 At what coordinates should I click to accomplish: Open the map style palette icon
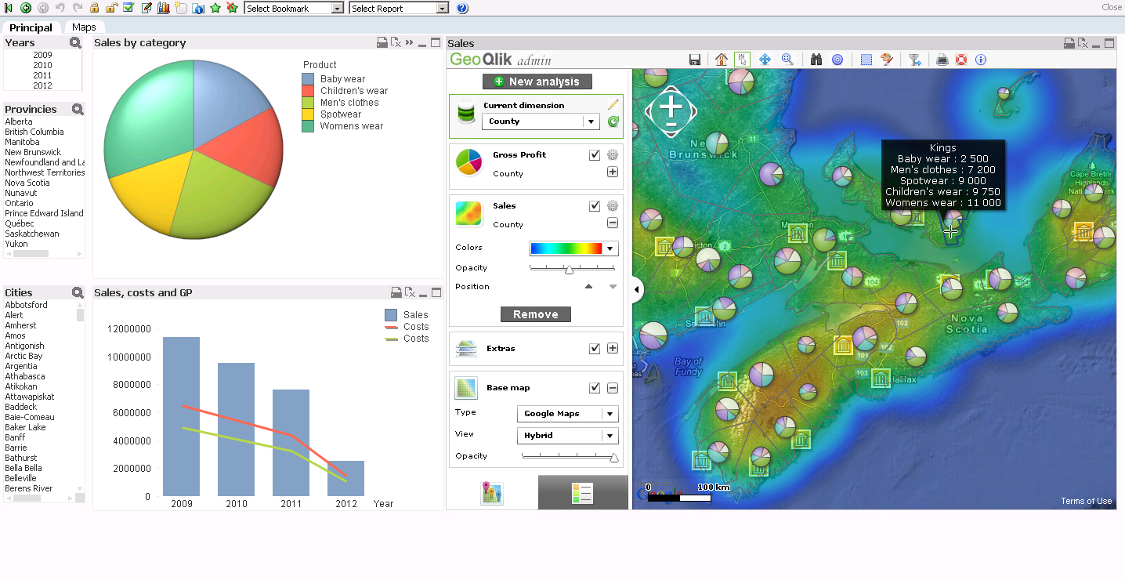888,59
